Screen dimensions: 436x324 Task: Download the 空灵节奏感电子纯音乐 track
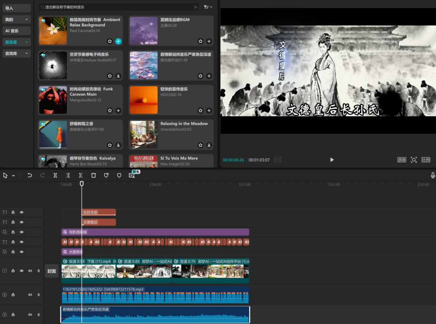[118, 76]
